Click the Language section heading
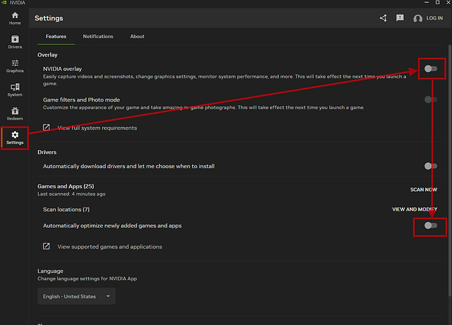This screenshot has height=325, width=452. (50, 271)
